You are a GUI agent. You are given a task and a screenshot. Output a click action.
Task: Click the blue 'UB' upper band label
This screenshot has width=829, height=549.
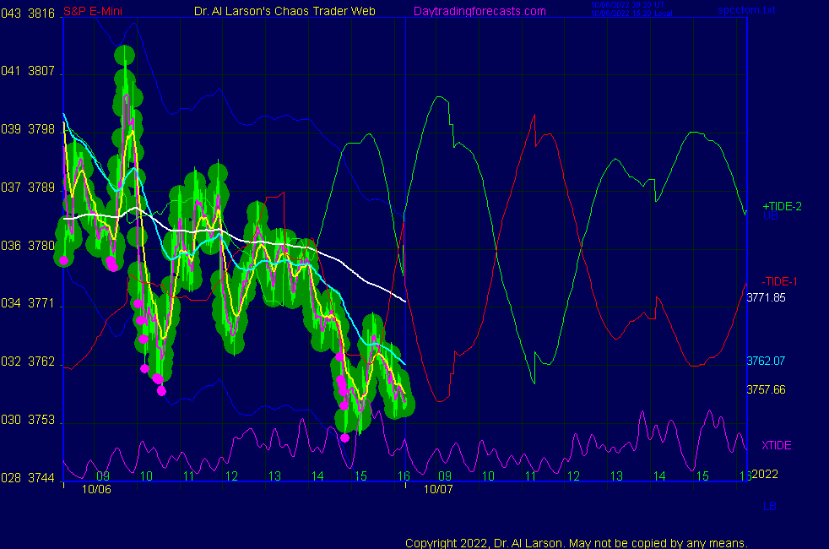pyautogui.click(x=770, y=215)
